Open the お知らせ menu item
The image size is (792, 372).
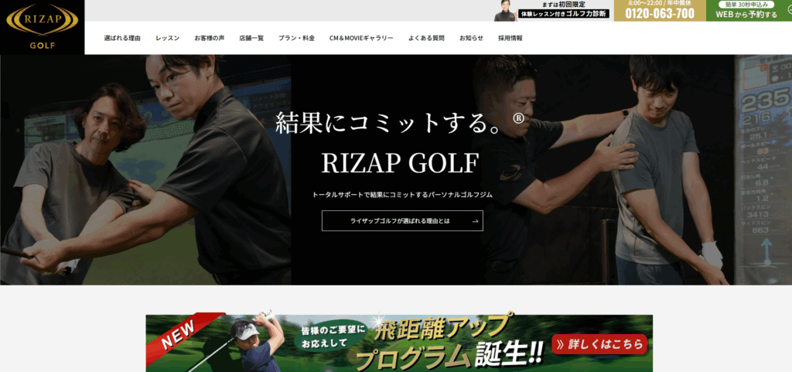(471, 38)
